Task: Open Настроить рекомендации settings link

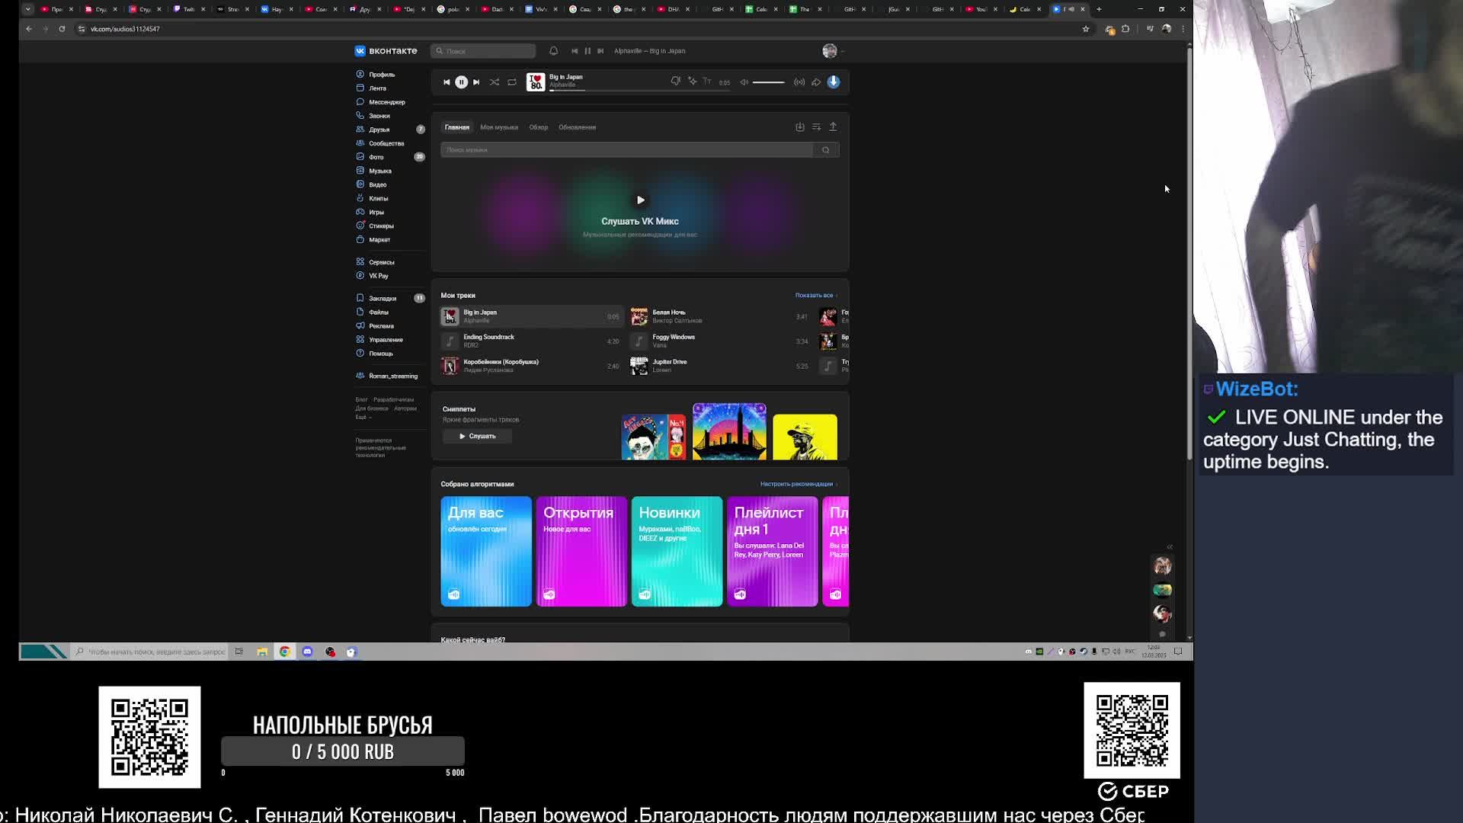Action: tap(798, 484)
